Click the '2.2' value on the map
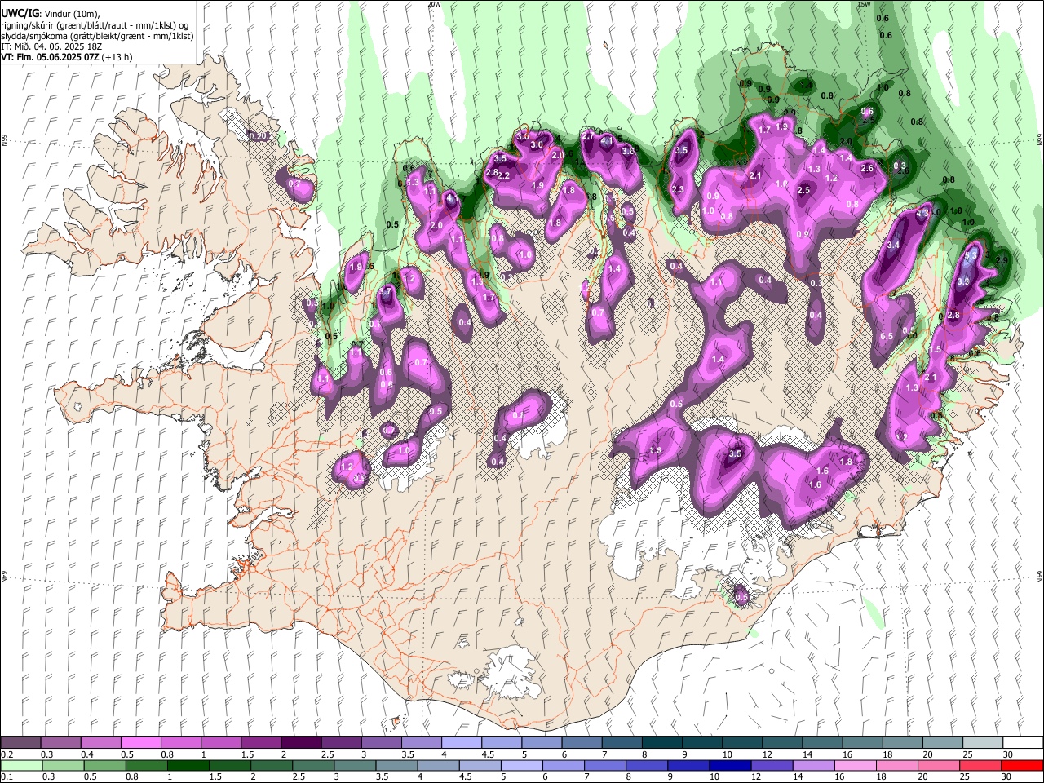The image size is (1044, 783). coord(503,175)
